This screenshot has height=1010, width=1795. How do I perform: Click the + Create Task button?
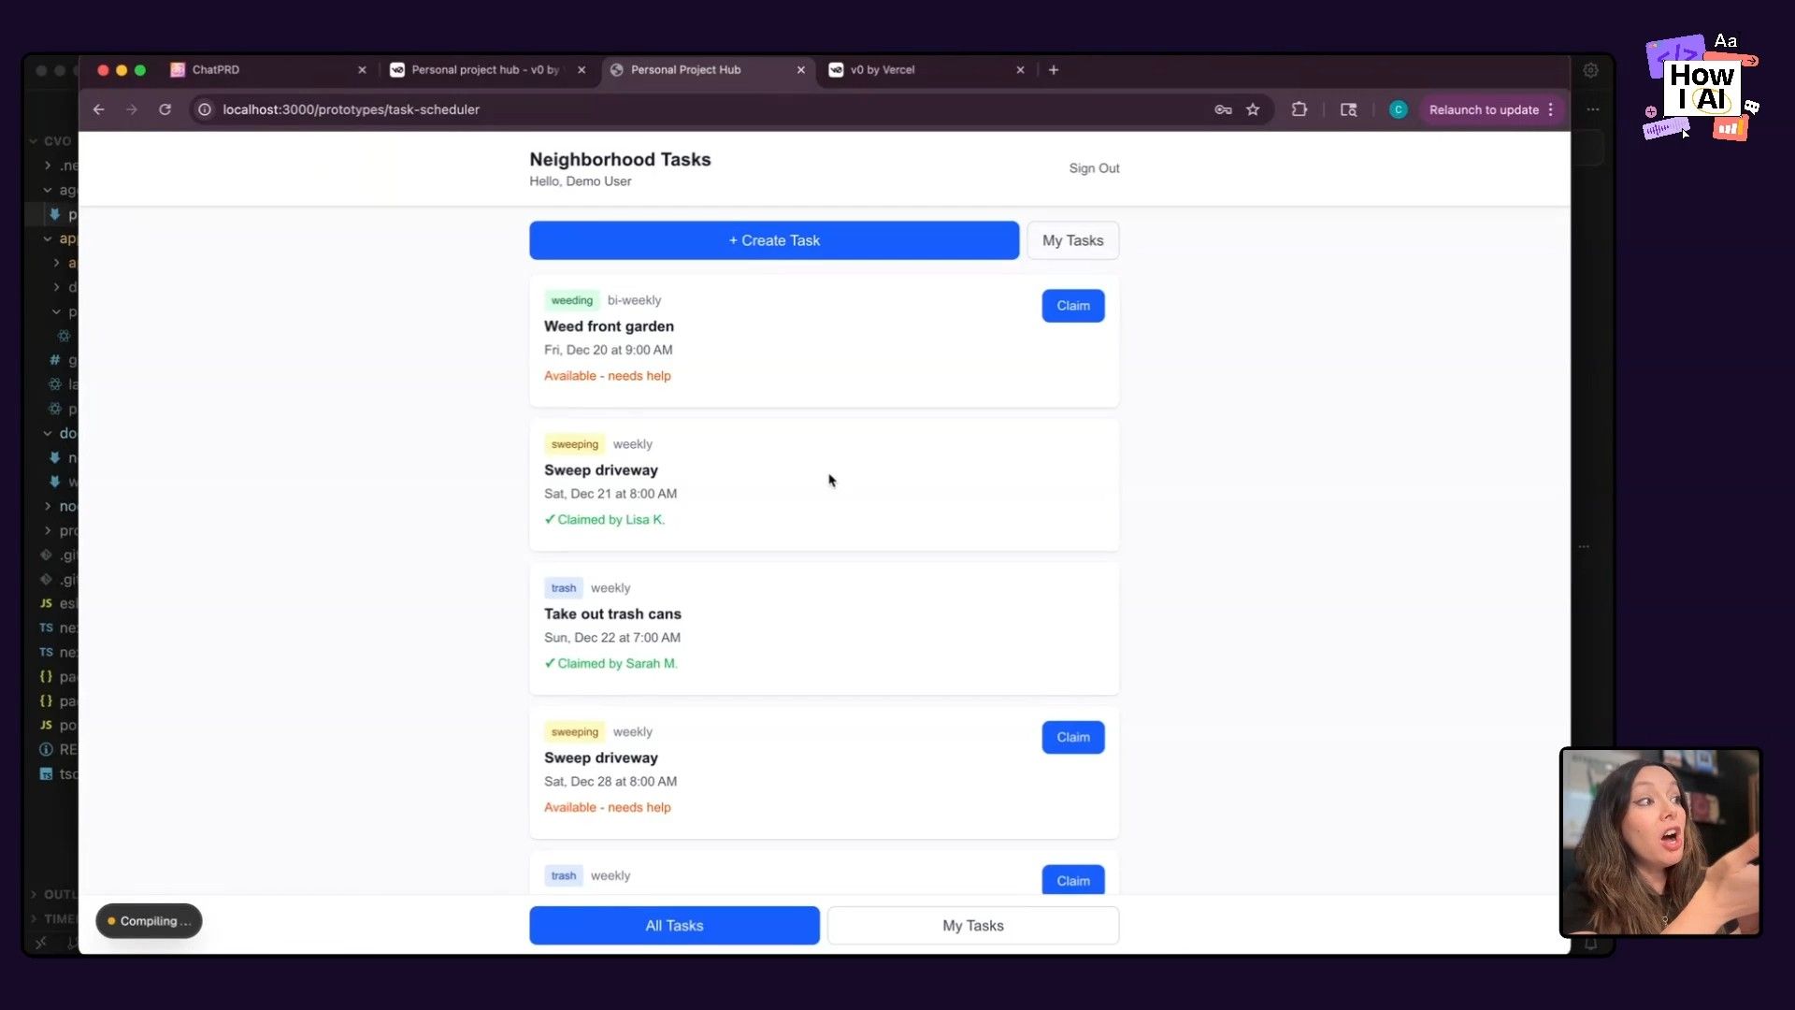774,240
